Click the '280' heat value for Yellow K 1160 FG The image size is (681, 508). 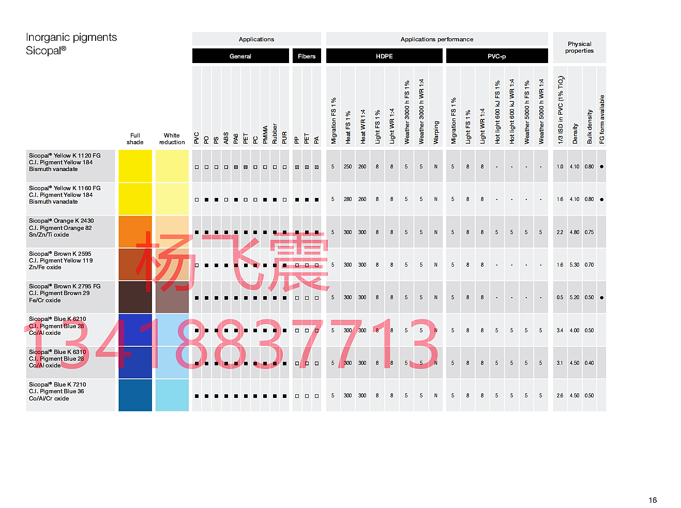347,199
